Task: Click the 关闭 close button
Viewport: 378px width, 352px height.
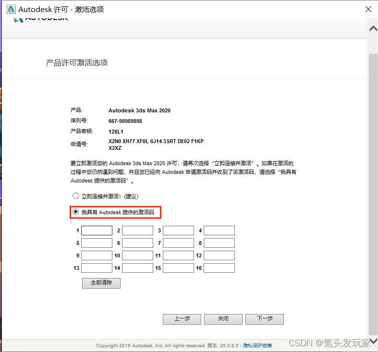Action: point(223,319)
